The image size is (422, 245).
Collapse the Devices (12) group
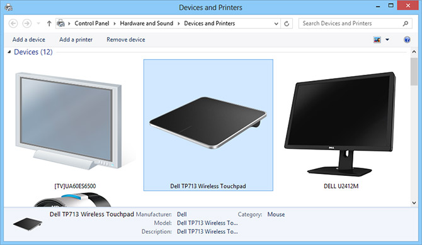(9, 52)
